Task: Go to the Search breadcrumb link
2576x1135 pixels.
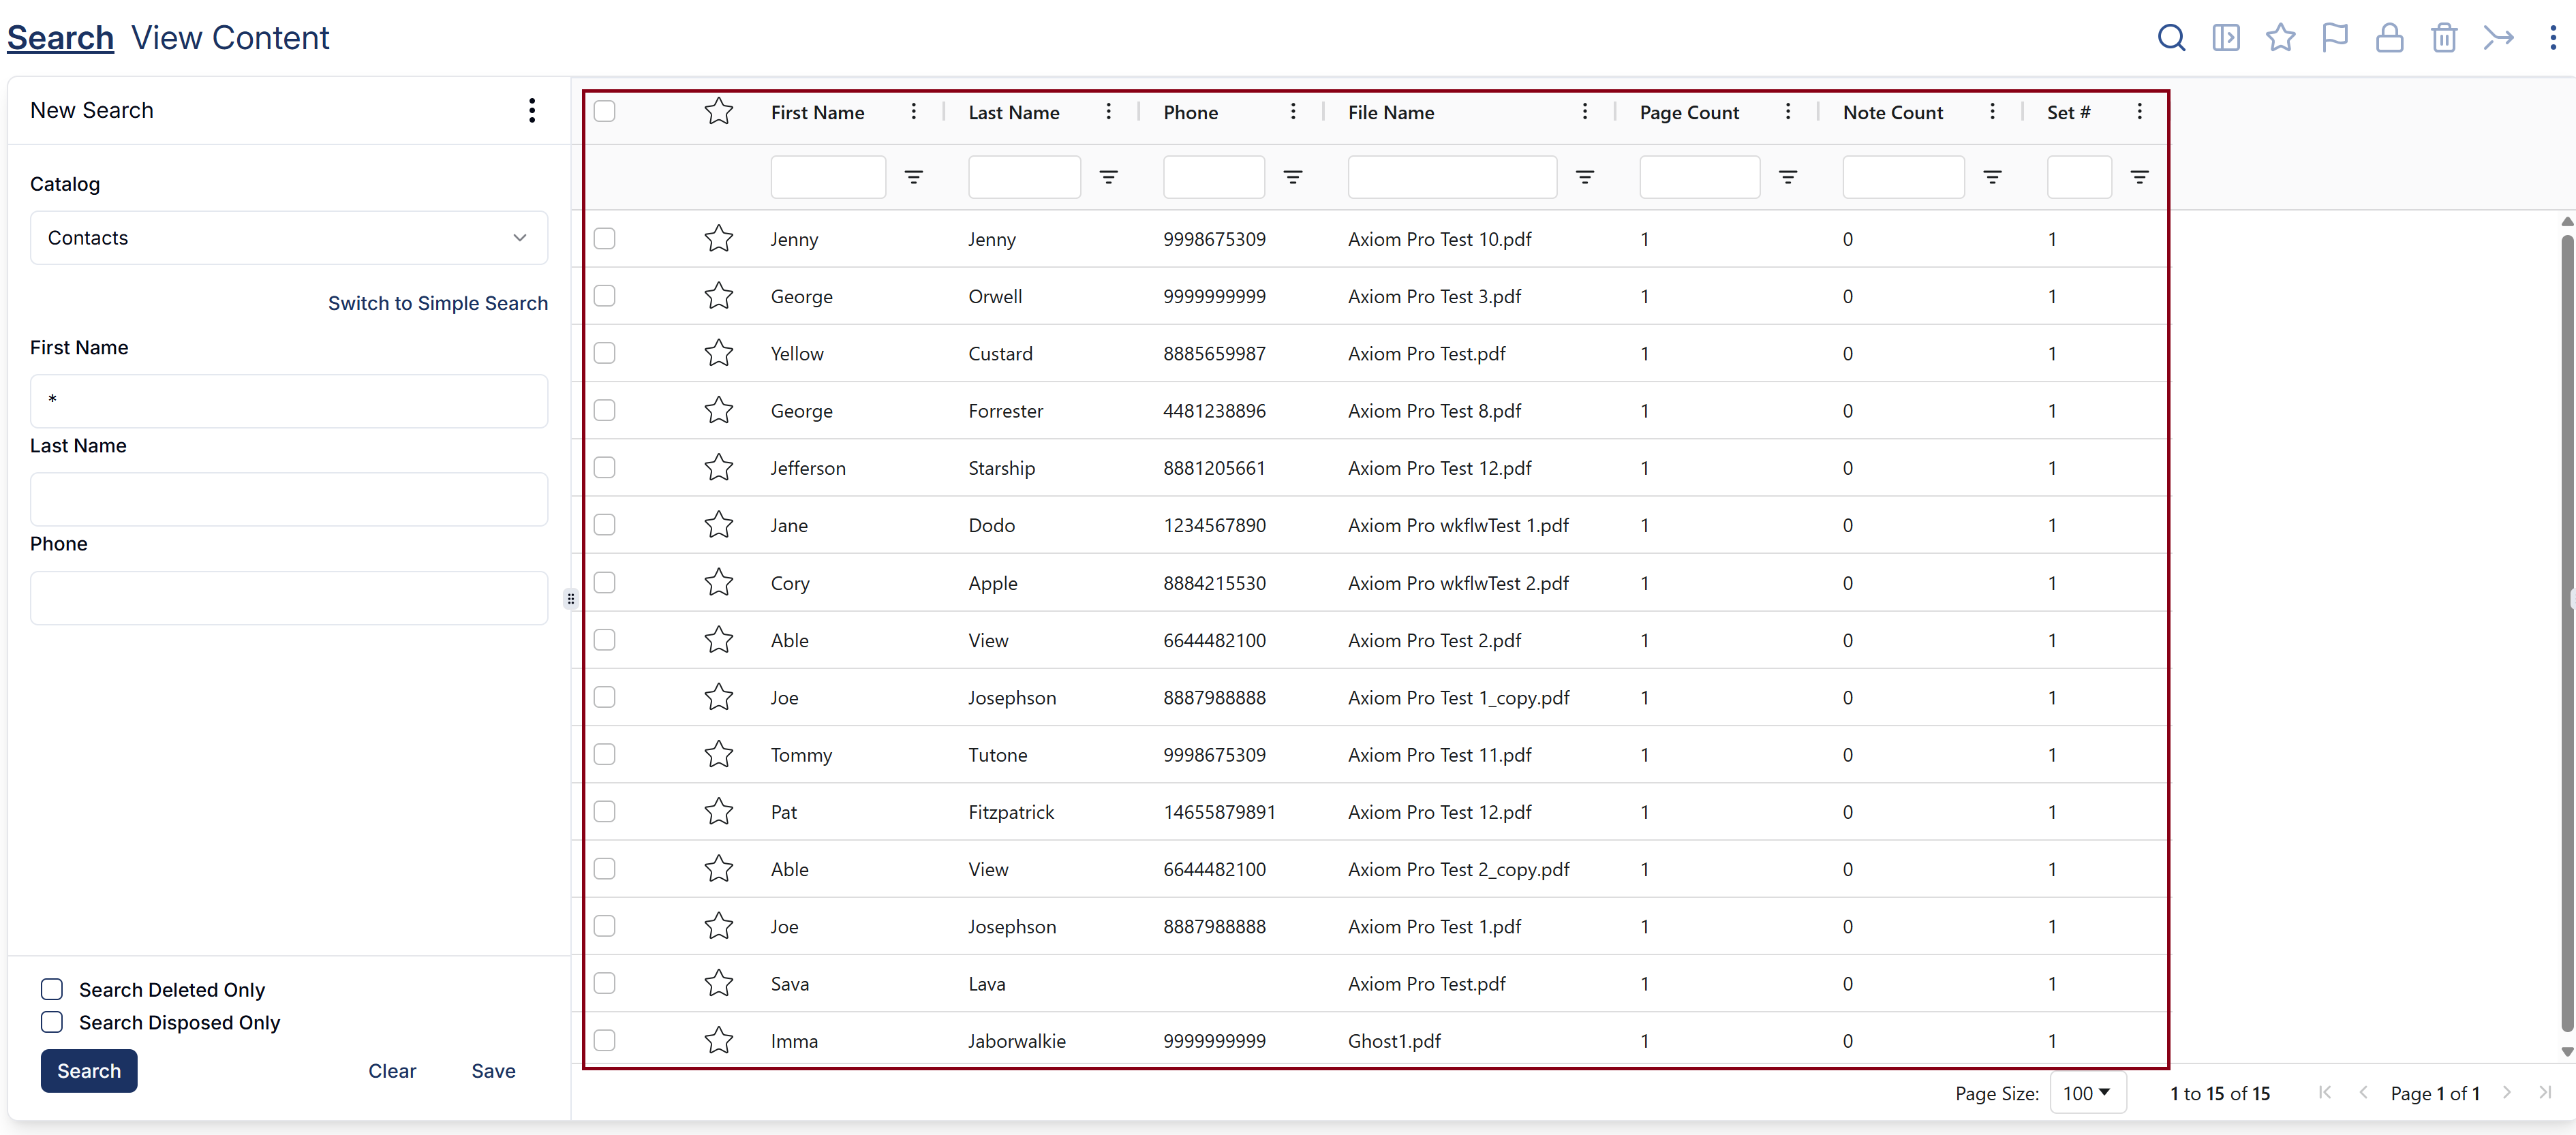Action: (x=60, y=38)
